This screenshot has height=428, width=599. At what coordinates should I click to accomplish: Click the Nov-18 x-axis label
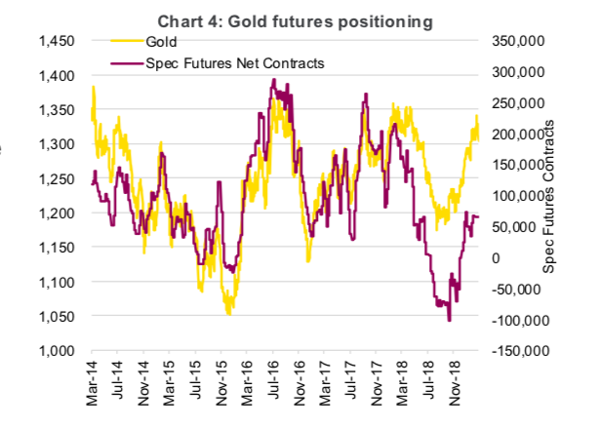click(454, 383)
